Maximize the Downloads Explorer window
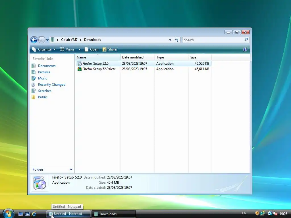 coord(237,32)
